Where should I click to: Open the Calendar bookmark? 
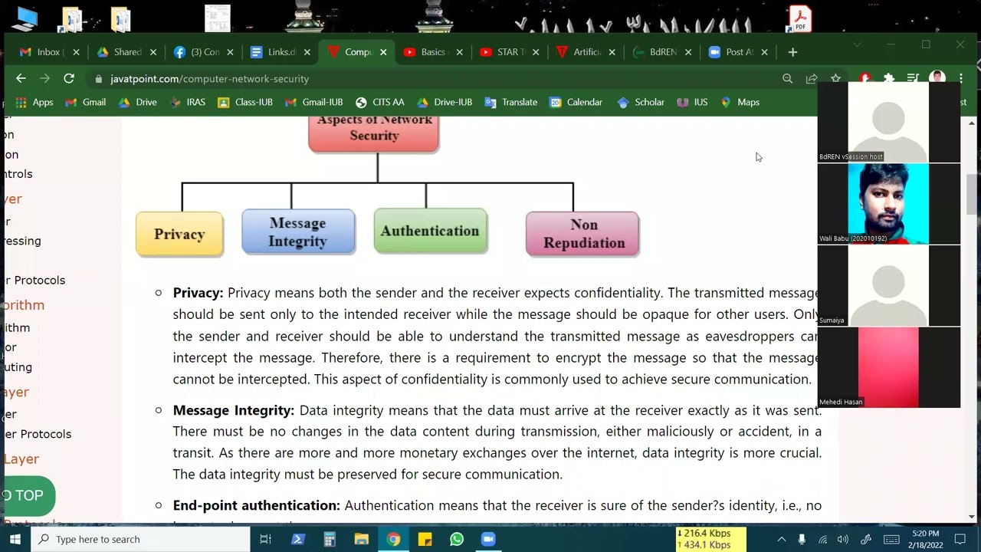pos(576,102)
